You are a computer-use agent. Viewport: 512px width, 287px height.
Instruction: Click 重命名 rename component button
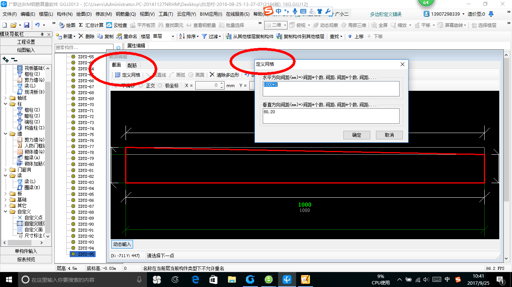click(x=127, y=36)
